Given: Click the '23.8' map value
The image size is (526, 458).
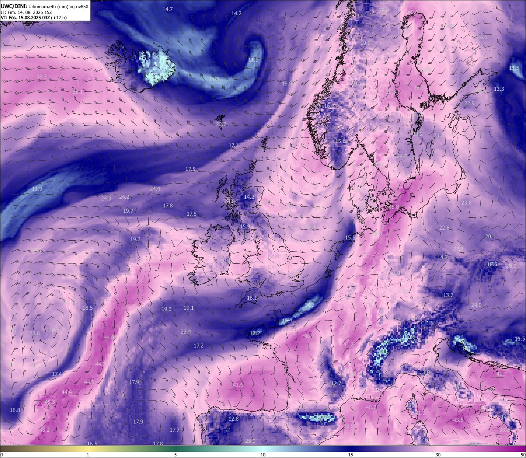Looking at the screenshot, I should click(x=466, y=203).
